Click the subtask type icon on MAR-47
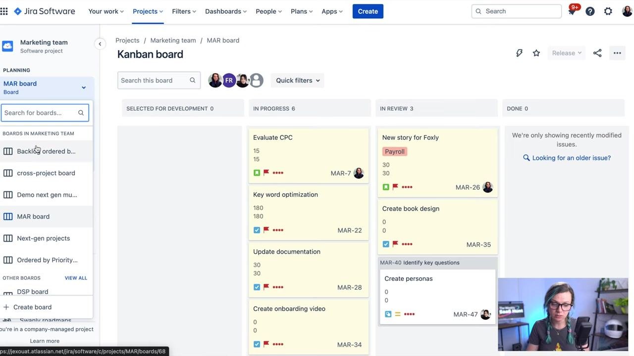The image size is (634, 356). coord(388,314)
